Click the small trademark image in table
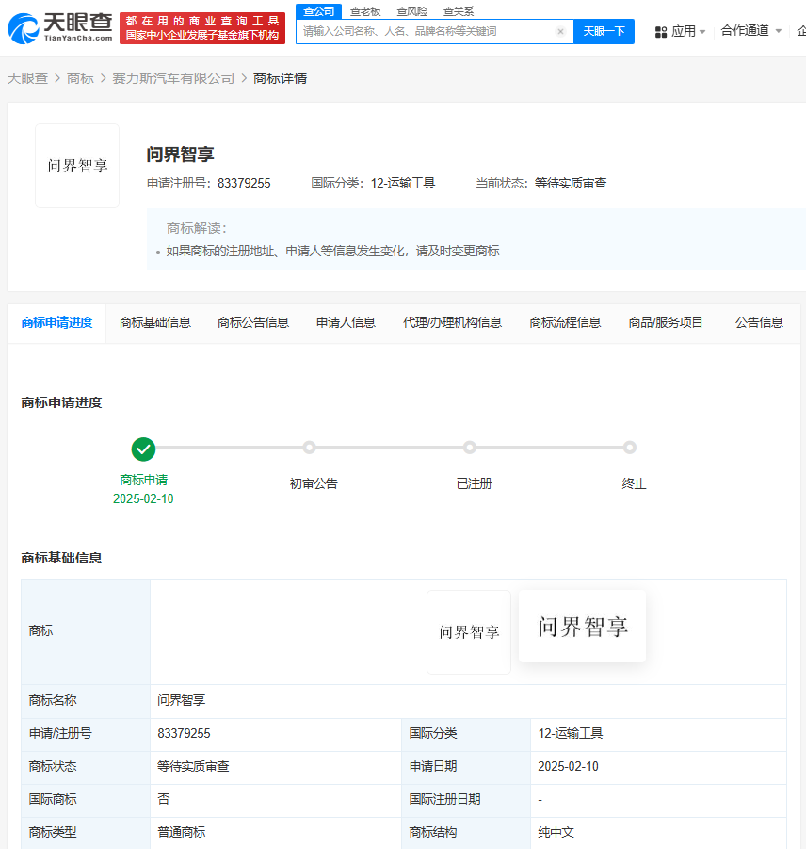Image resolution: width=806 pixels, height=849 pixels. click(469, 632)
